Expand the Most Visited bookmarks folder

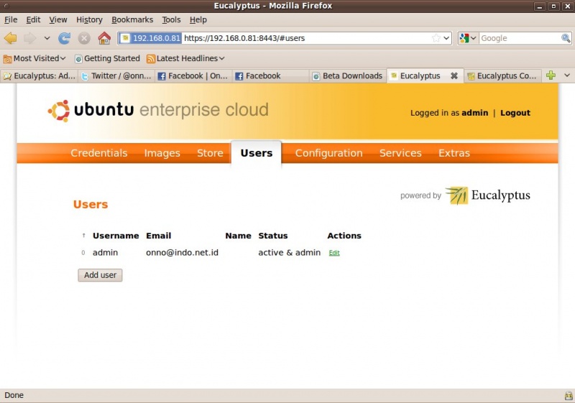tap(34, 58)
